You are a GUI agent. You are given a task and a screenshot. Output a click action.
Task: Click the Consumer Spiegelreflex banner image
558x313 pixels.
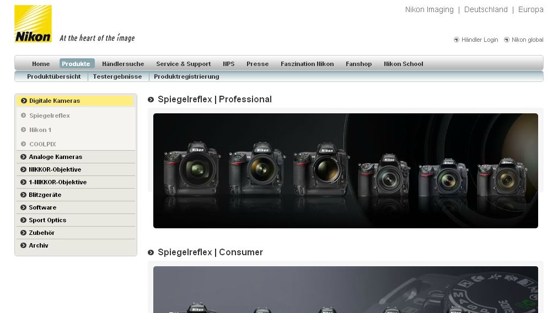click(x=346, y=289)
